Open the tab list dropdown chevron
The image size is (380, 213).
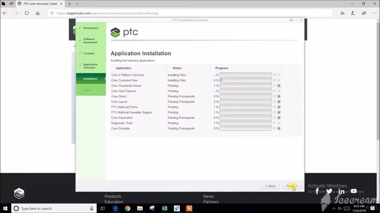point(77,4)
